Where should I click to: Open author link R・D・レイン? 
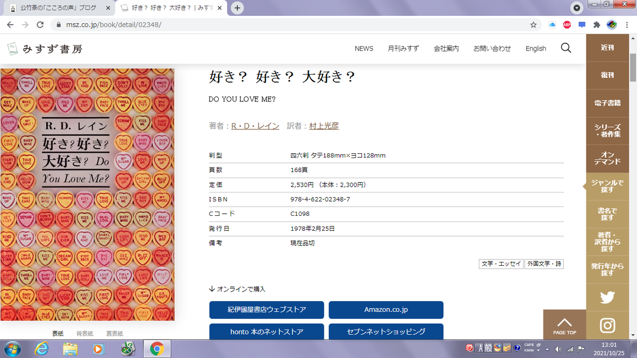[x=255, y=126]
